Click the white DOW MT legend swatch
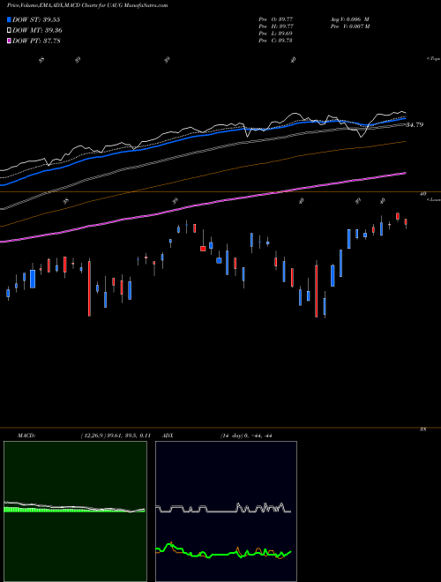Viewport: 441px width, 582px height. [x=9, y=31]
